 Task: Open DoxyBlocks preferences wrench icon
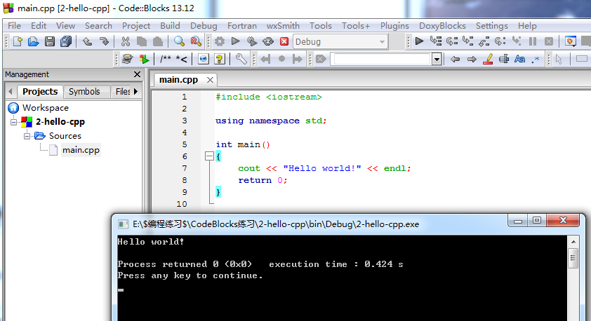click(241, 59)
